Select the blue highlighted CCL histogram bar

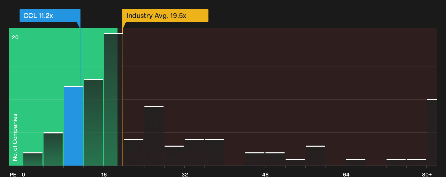pos(73,126)
